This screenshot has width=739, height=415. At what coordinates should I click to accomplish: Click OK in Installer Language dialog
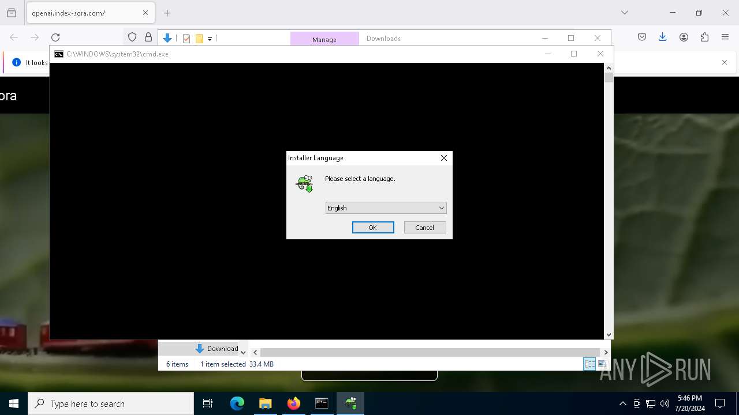tap(373, 228)
